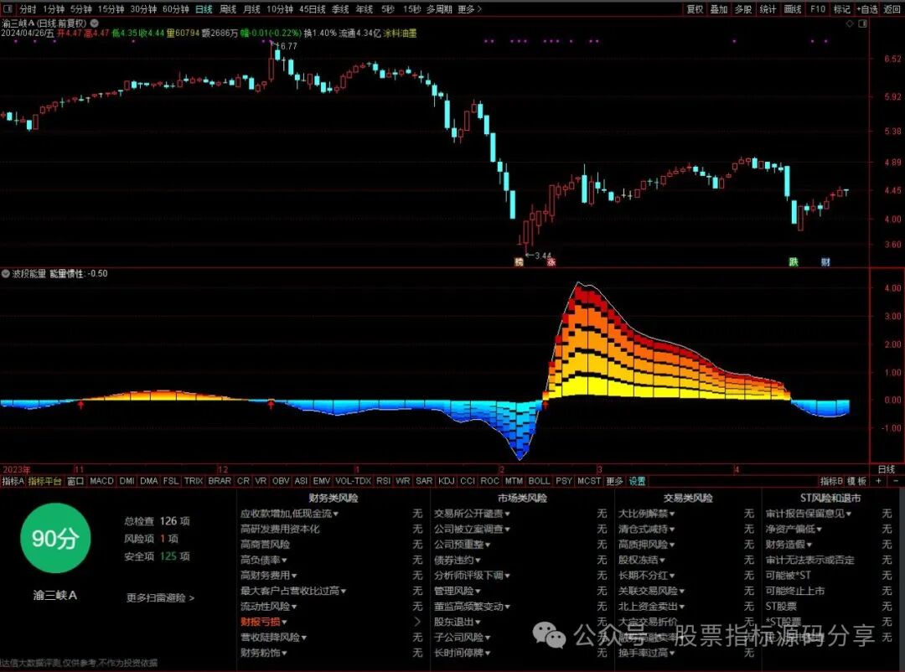
Task: Click the 涂料油墨 sector label
Action: coord(400,34)
